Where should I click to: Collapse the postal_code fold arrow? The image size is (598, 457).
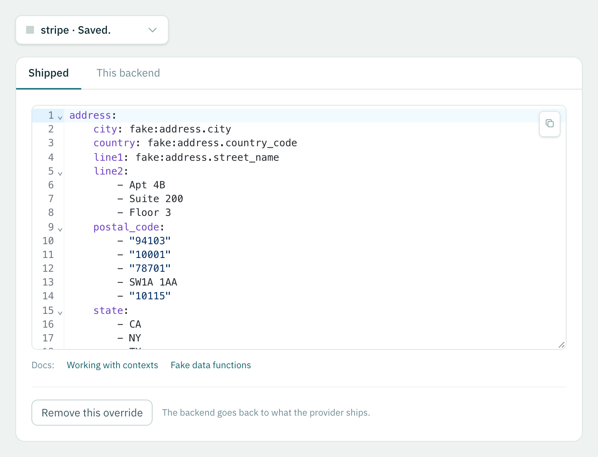click(60, 229)
